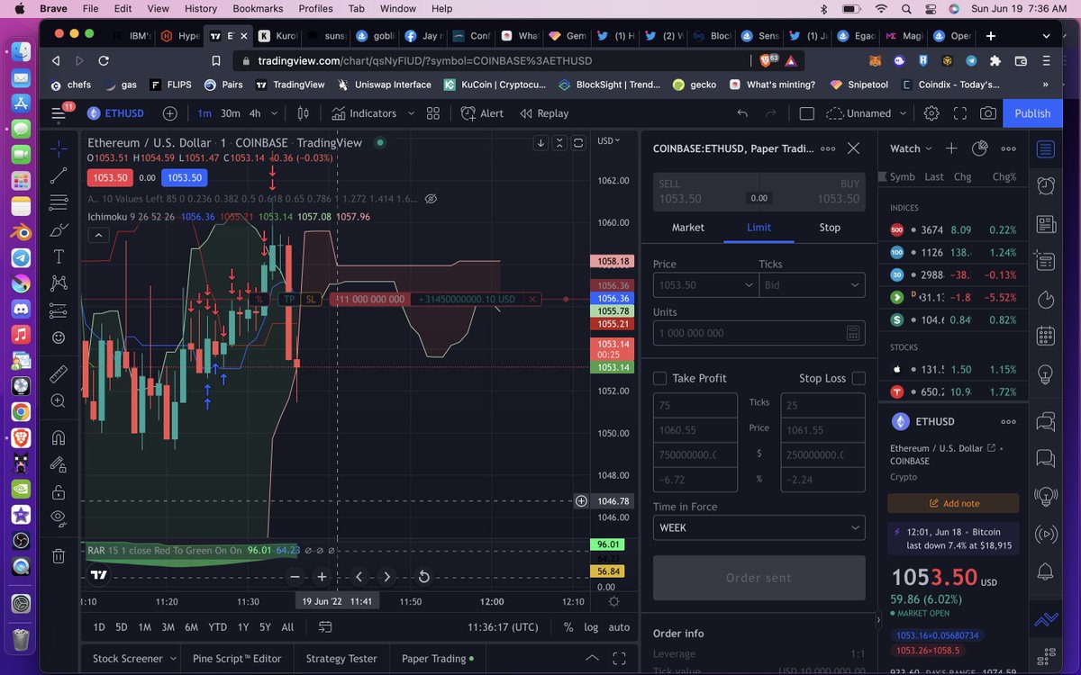Open the Fibonacci tools in left toolbar
Image resolution: width=1081 pixels, height=675 pixels.
pos(59,202)
